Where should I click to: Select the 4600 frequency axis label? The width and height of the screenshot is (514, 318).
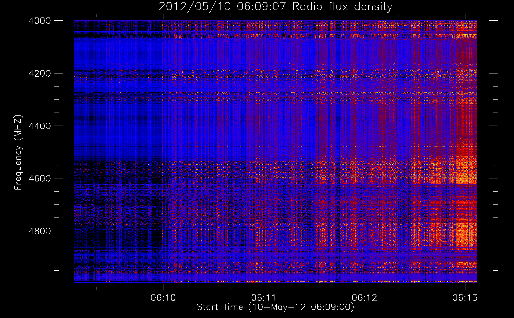pos(40,178)
